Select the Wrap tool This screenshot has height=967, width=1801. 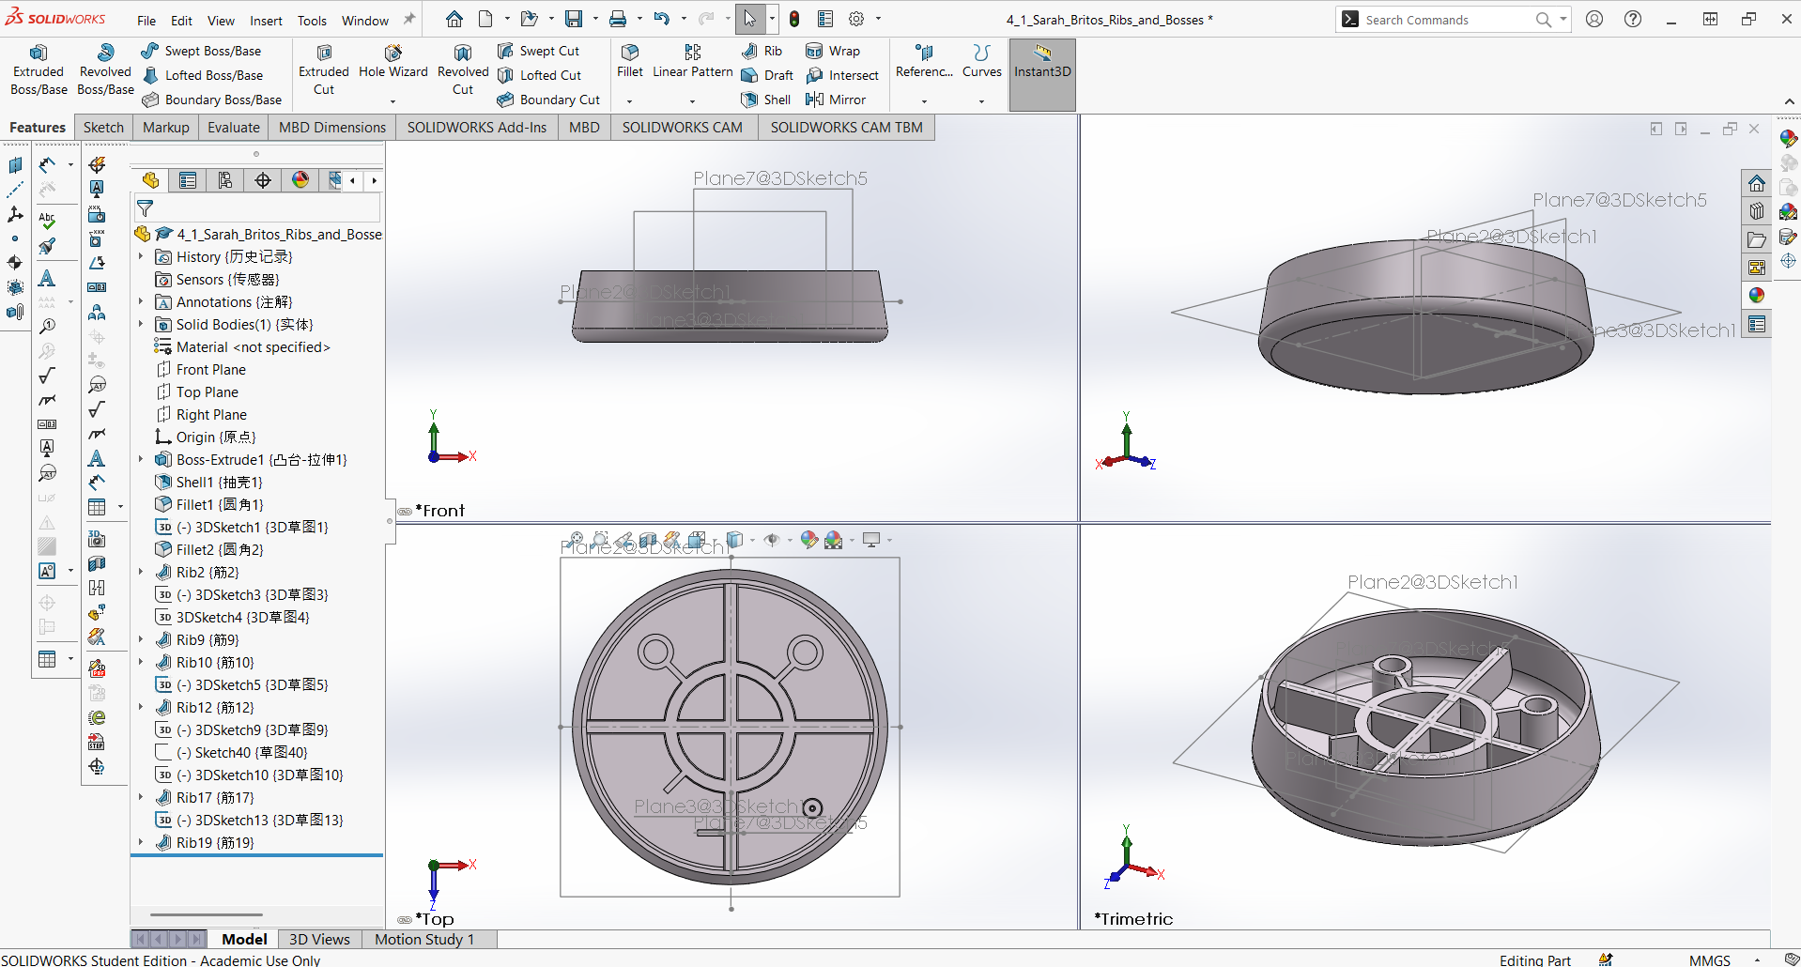pos(833,51)
